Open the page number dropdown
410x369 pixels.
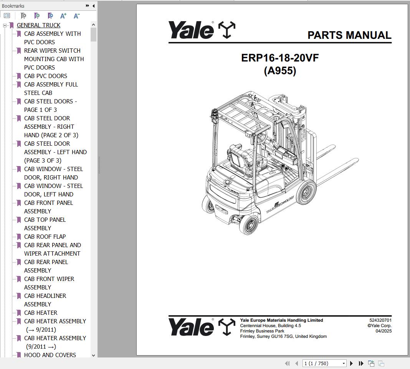(343, 363)
